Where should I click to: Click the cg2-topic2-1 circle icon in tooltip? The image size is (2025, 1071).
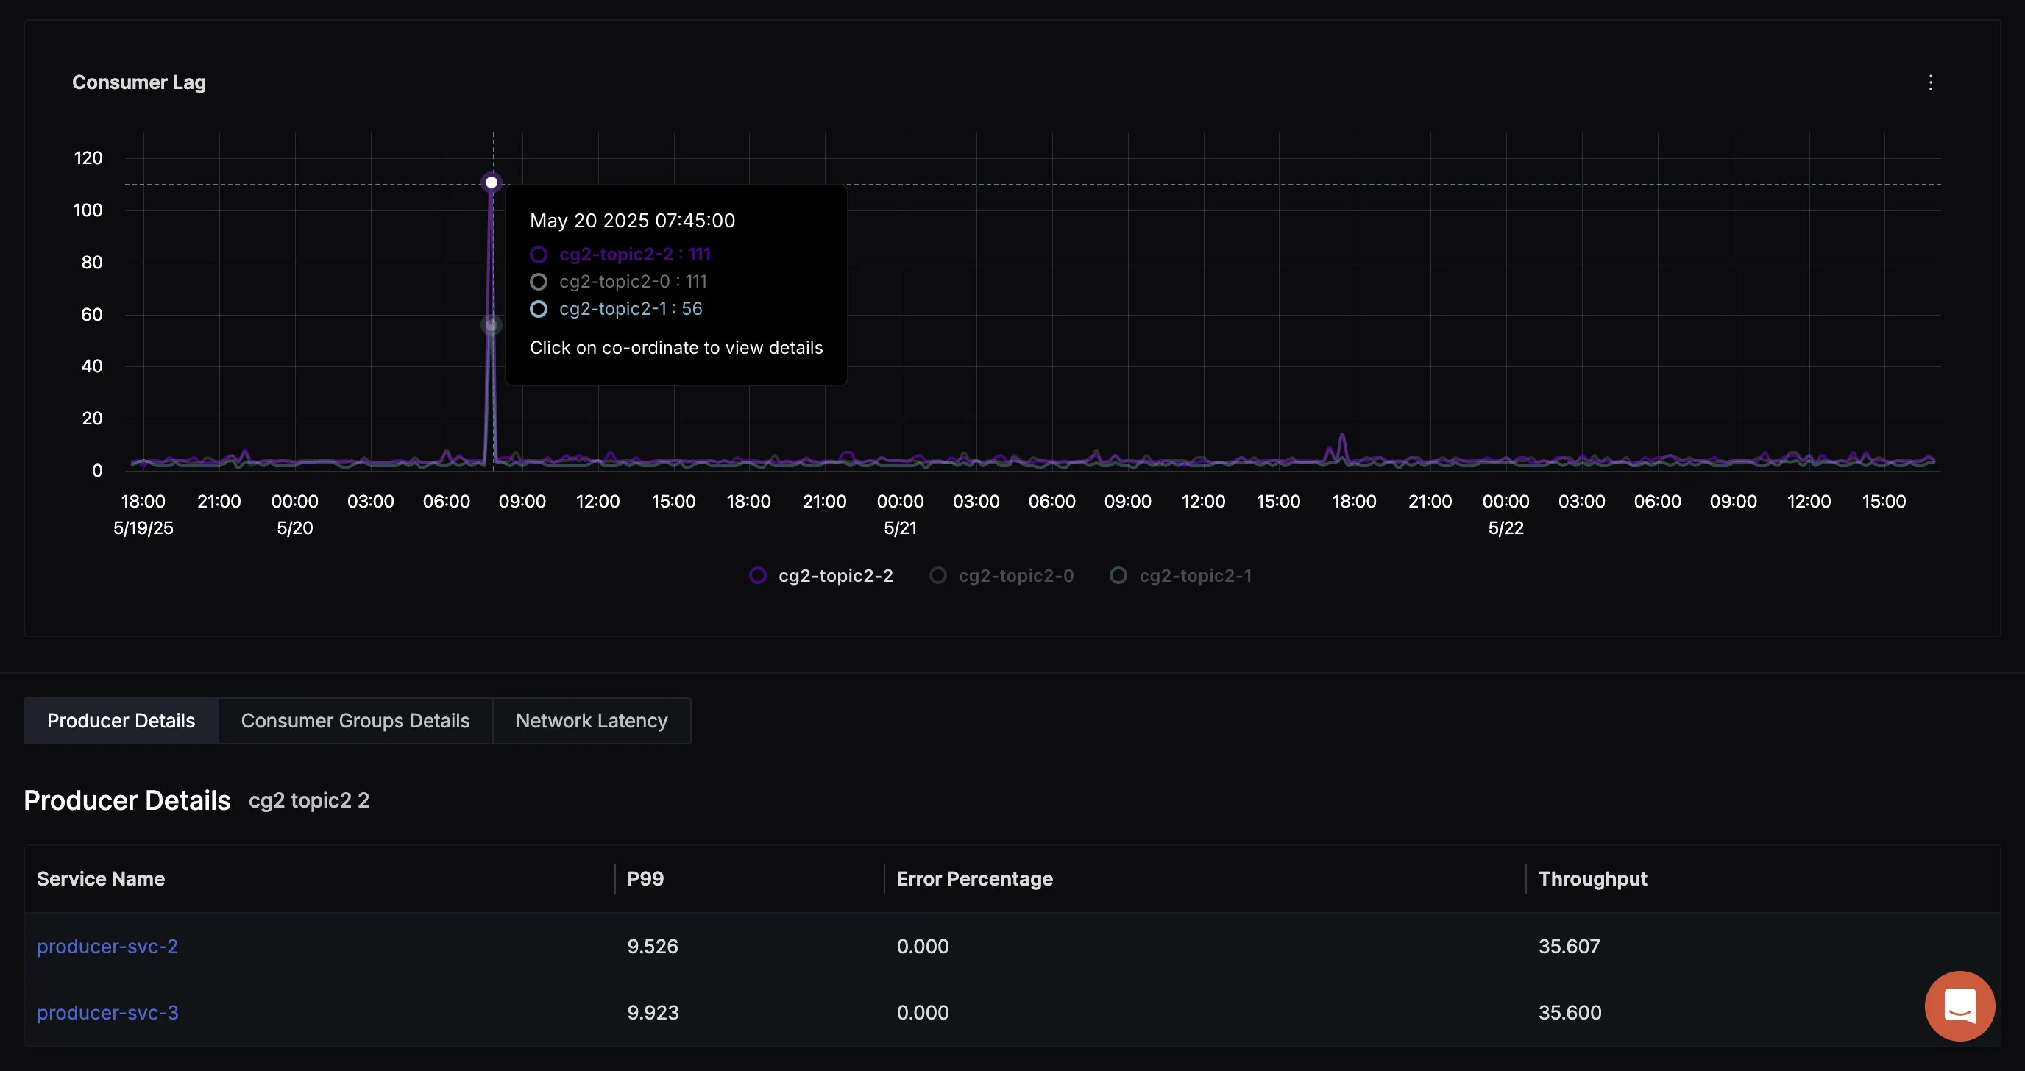539,309
